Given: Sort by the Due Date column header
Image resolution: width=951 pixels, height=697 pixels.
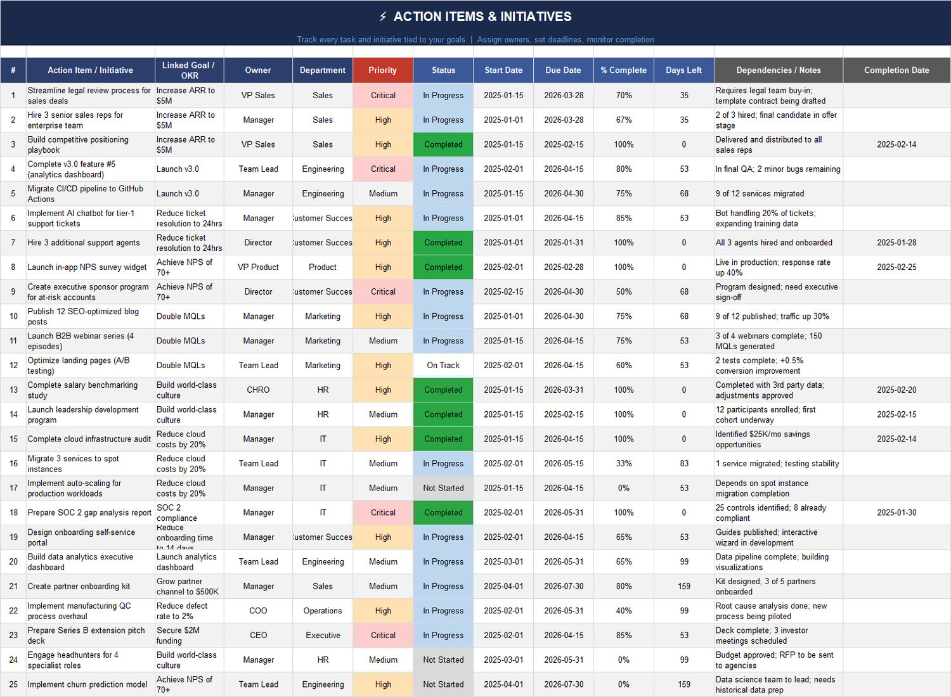Looking at the screenshot, I should tap(563, 70).
